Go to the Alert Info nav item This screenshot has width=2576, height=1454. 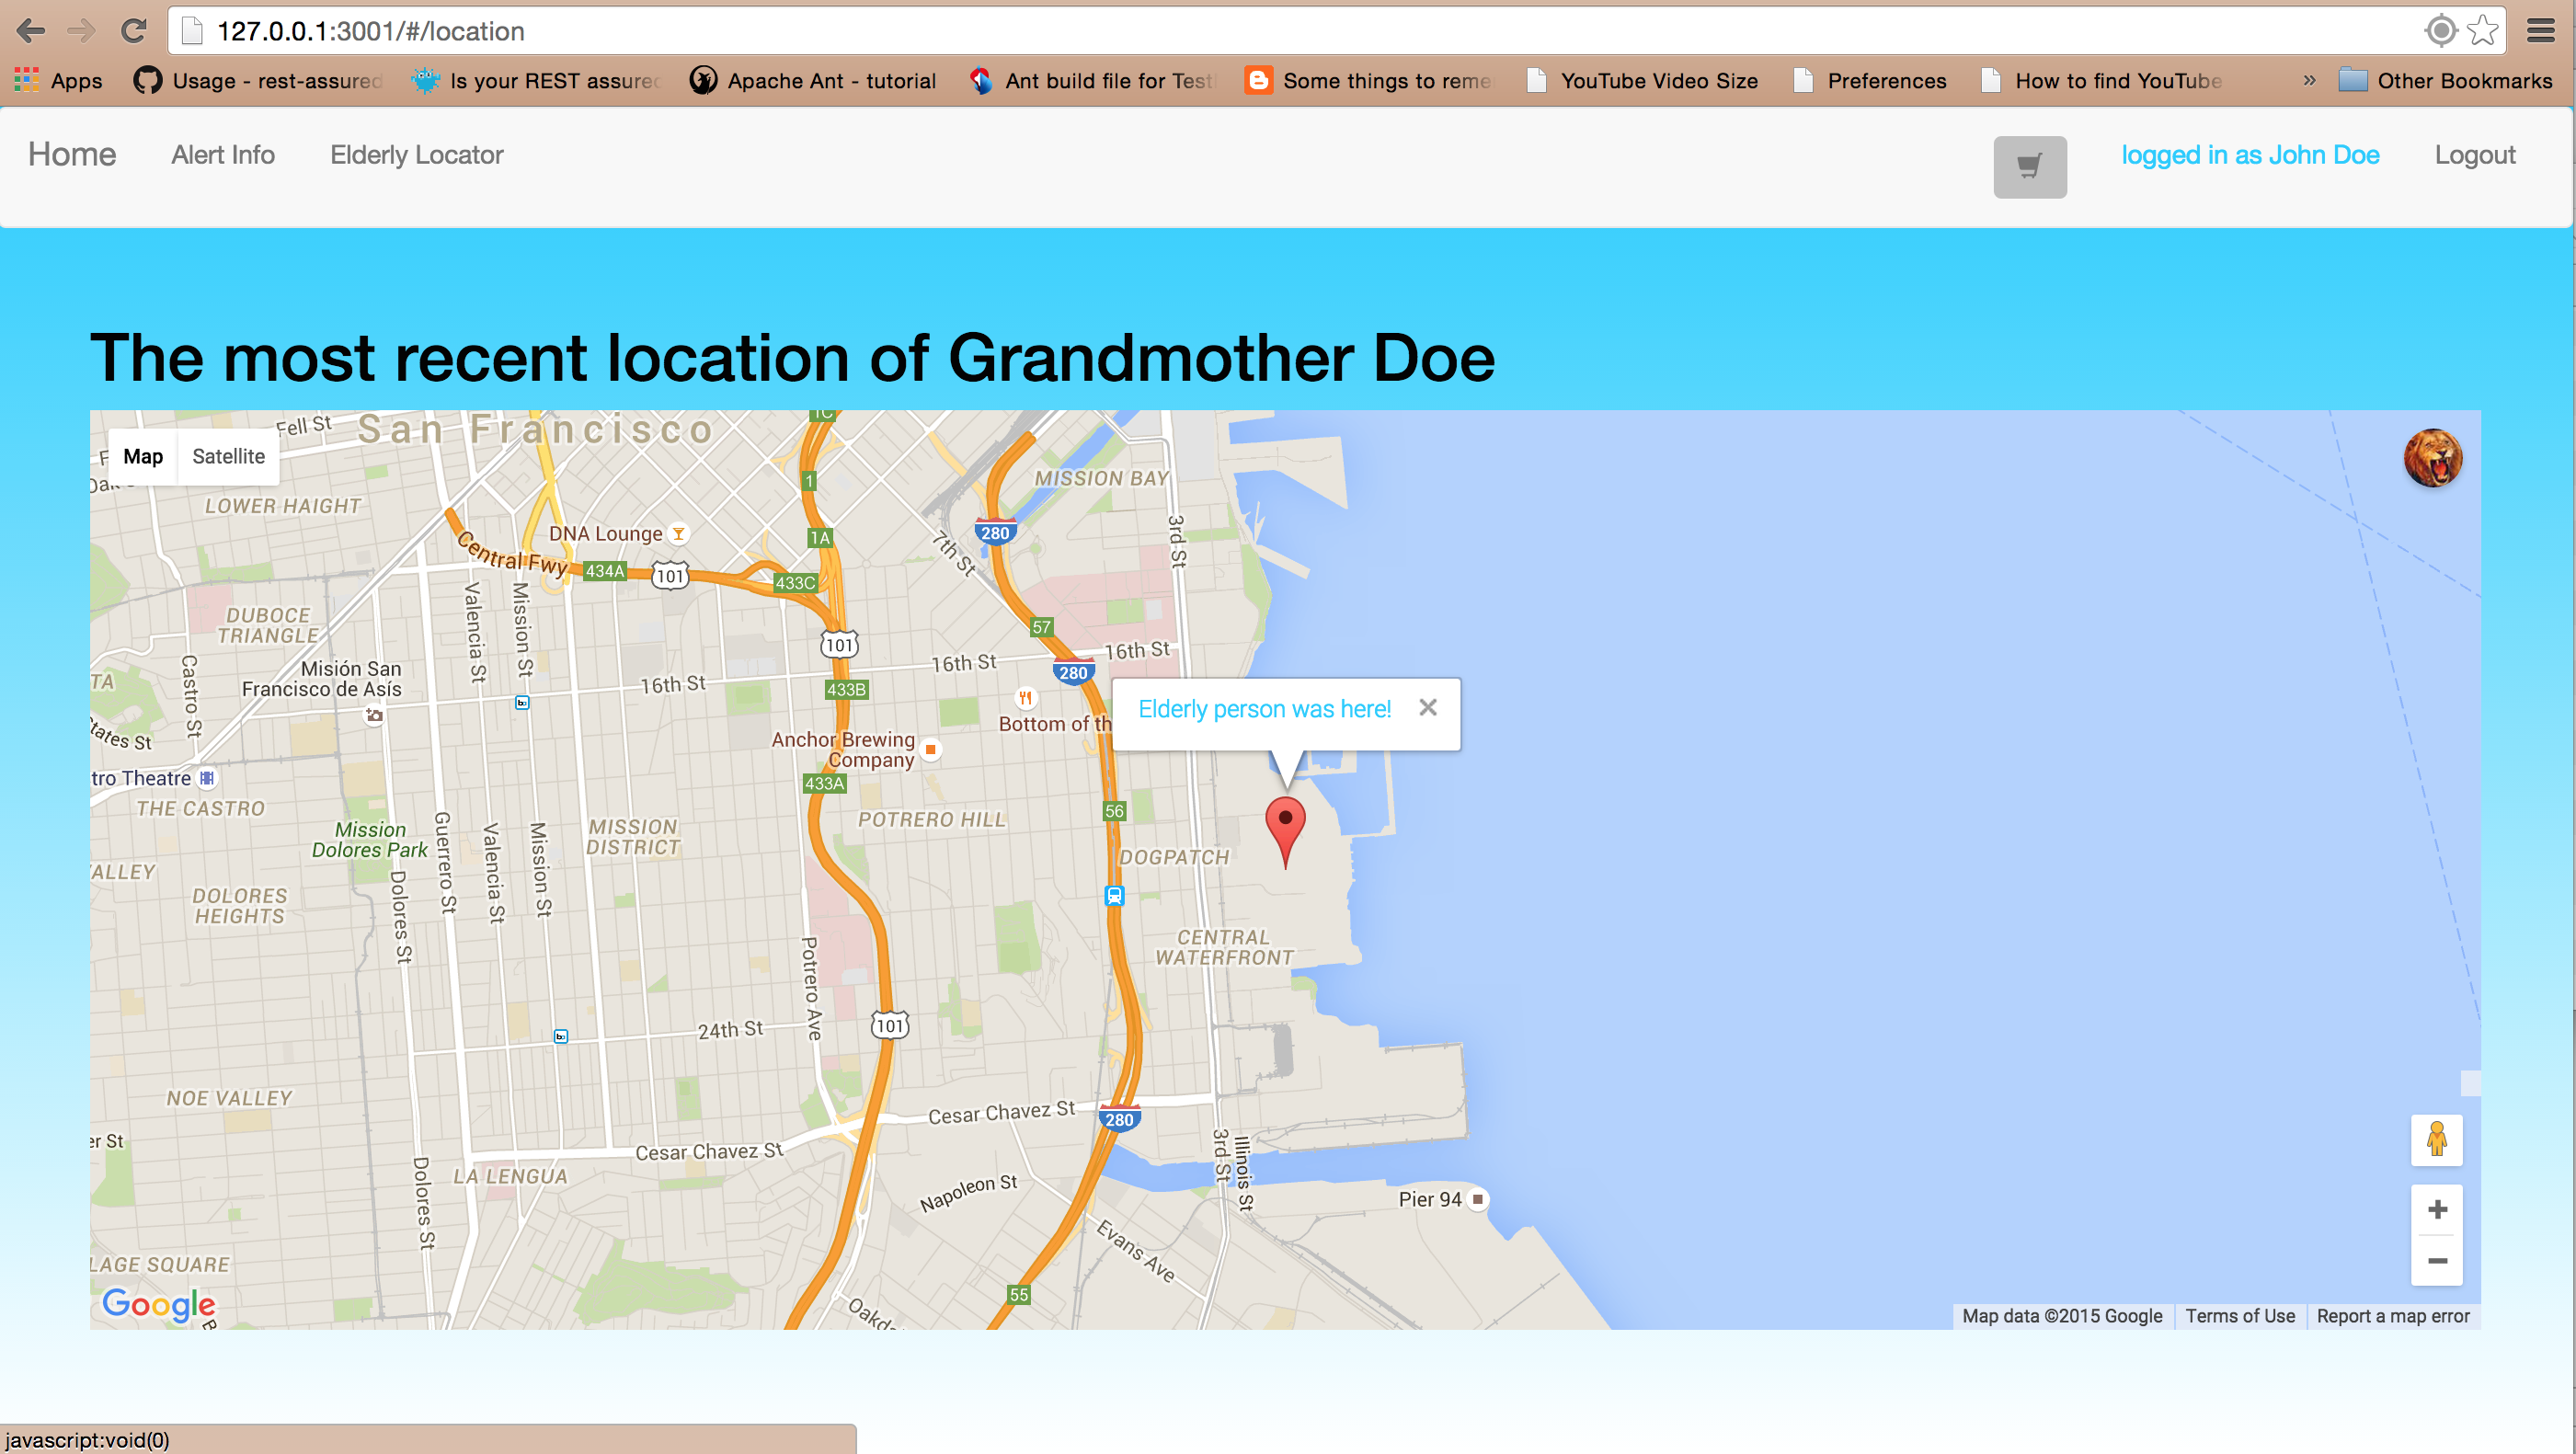(x=222, y=155)
